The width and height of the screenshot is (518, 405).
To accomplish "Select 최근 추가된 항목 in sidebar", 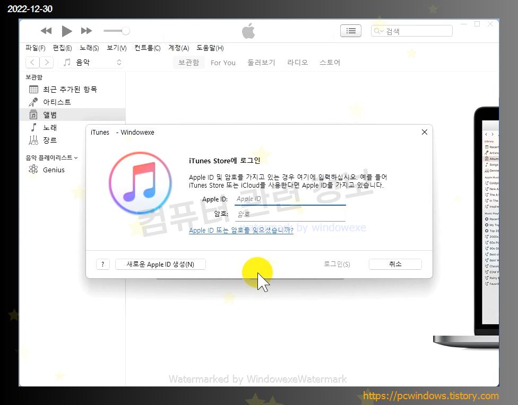I will point(73,90).
